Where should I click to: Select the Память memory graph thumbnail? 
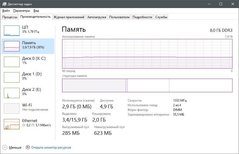pos(12,46)
